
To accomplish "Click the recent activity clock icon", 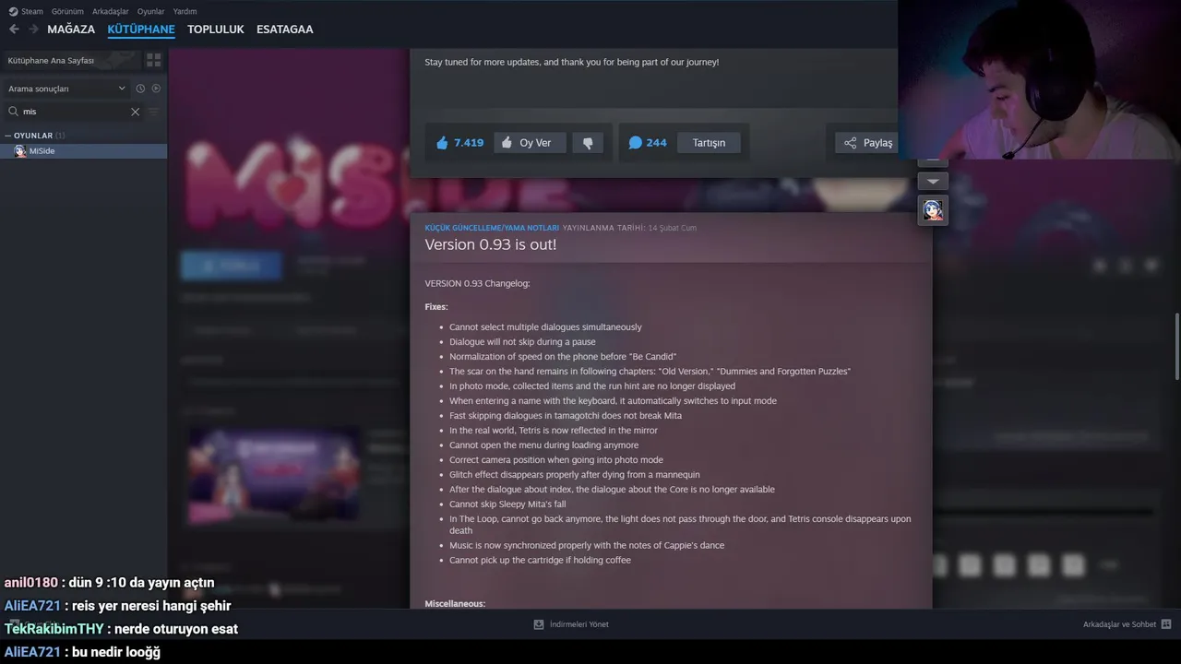I will [x=140, y=89].
